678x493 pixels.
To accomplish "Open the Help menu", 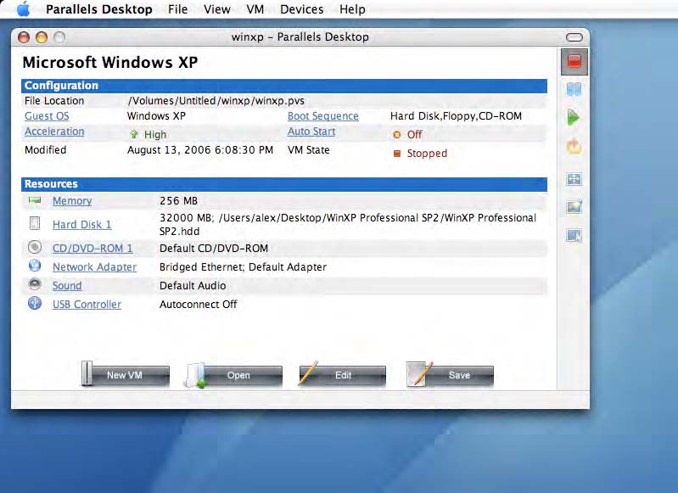I will [x=352, y=9].
